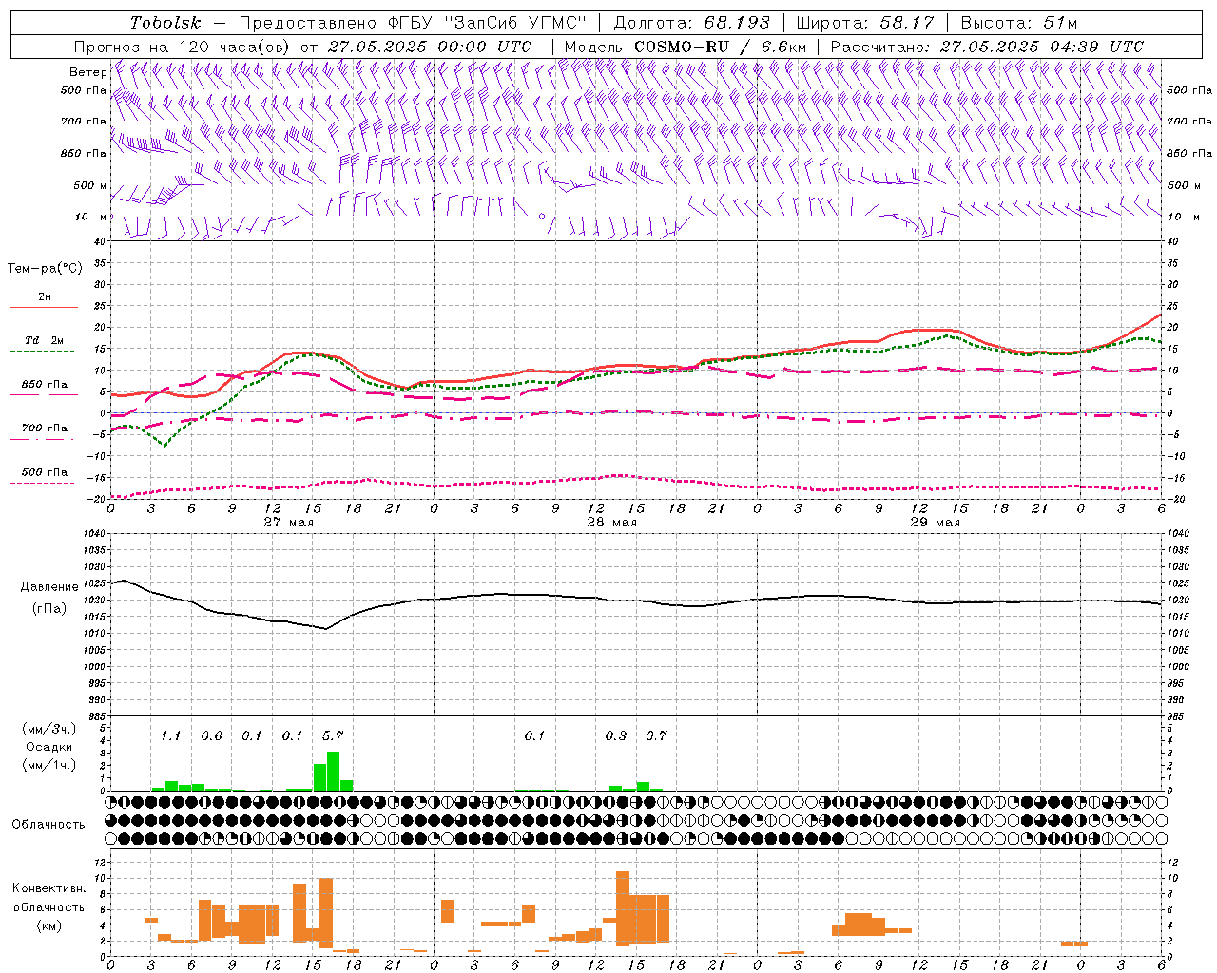This screenshot has width=1217, height=973.
Task: Click the '(гПа)' pressure unit label
Action: click(x=49, y=608)
